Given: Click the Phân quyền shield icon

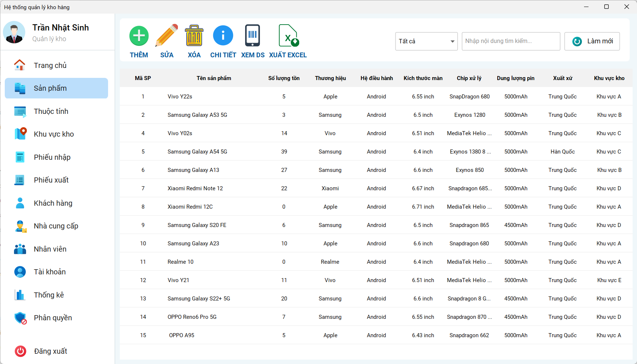Looking at the screenshot, I should [21, 318].
